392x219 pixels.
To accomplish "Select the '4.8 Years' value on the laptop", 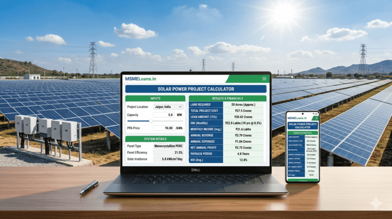I will point(243,154).
